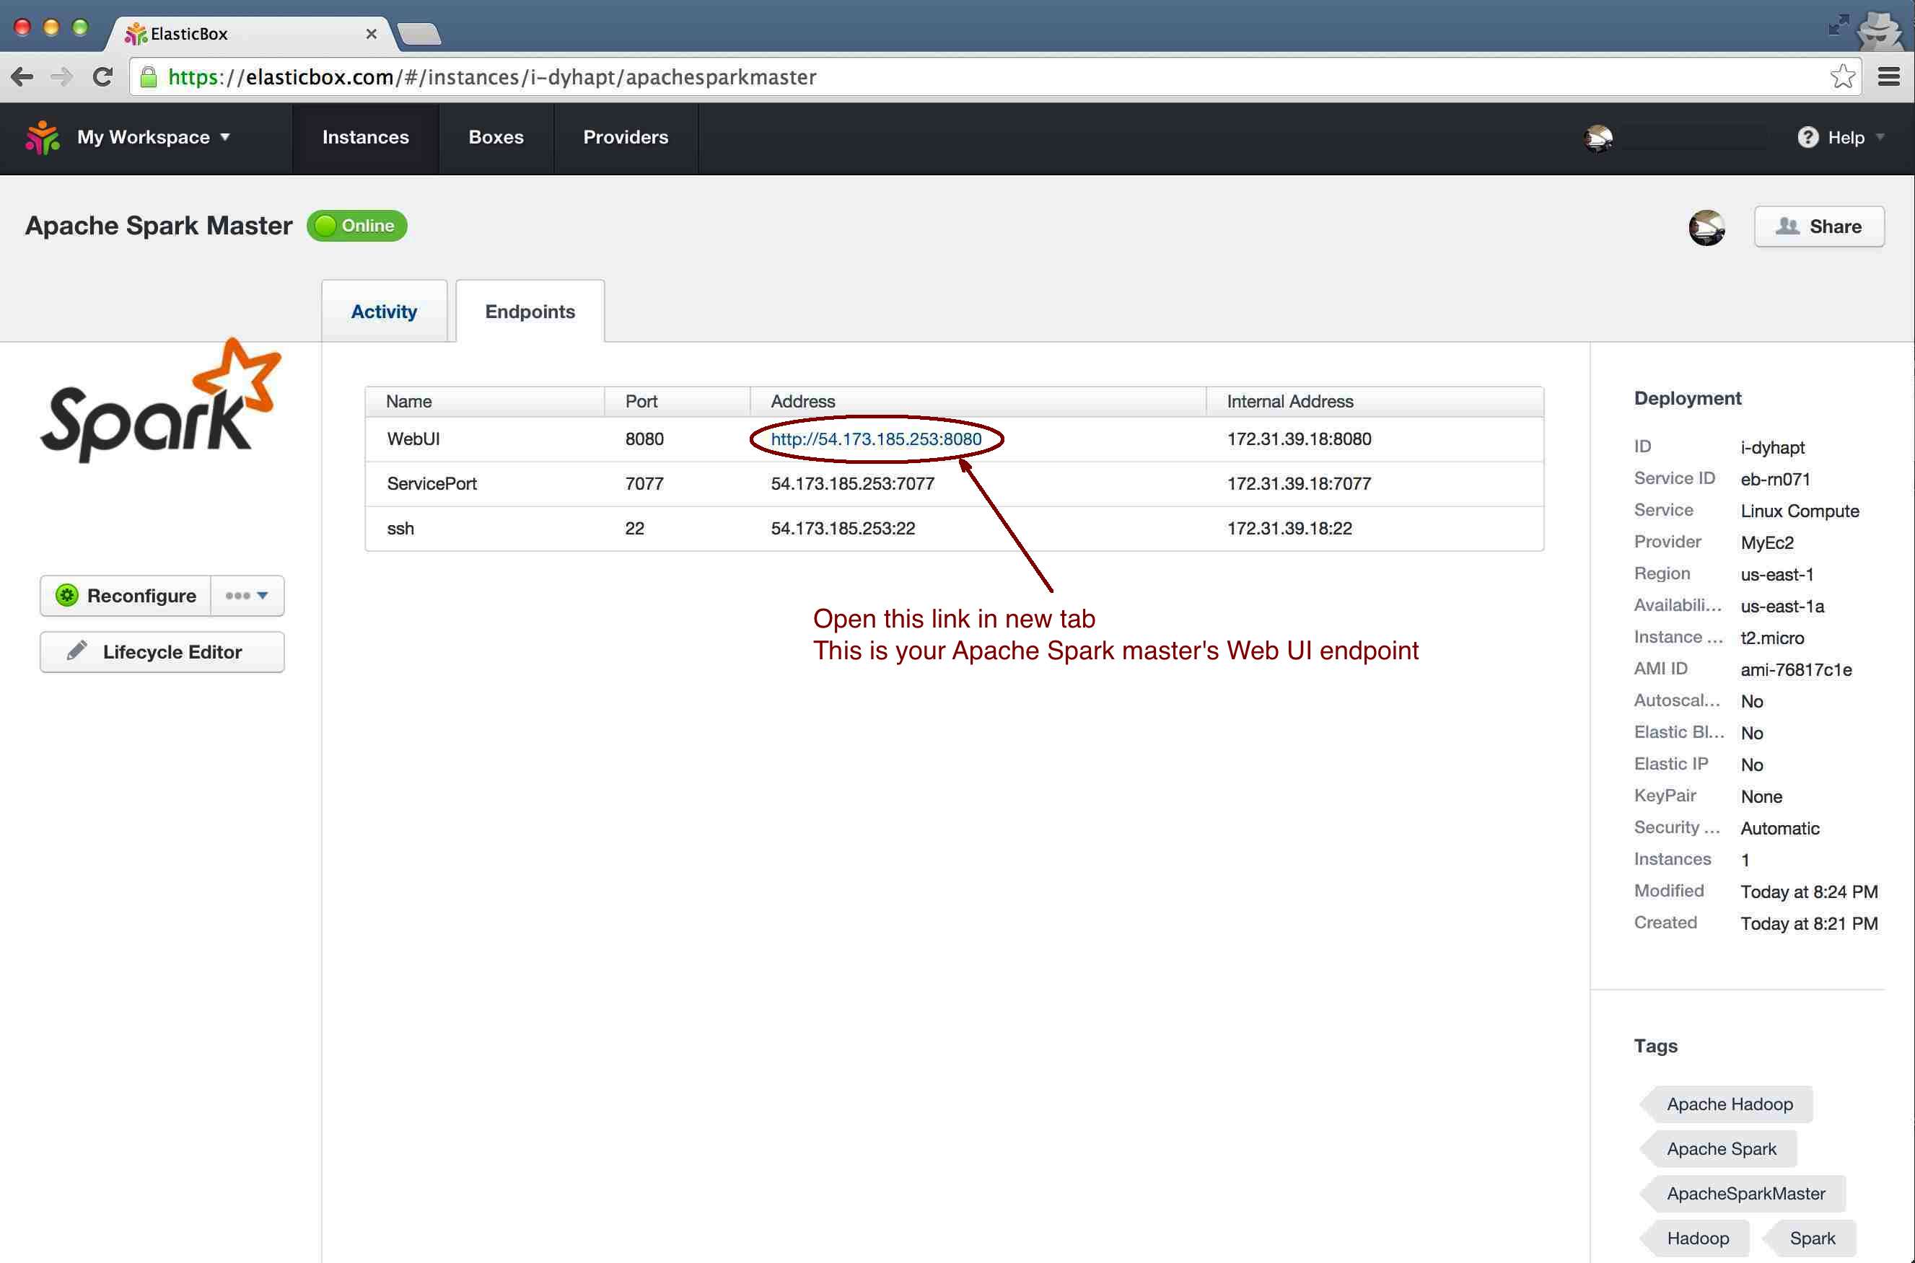Close the ElasticBox browser tab
The width and height of the screenshot is (1915, 1263).
click(371, 34)
